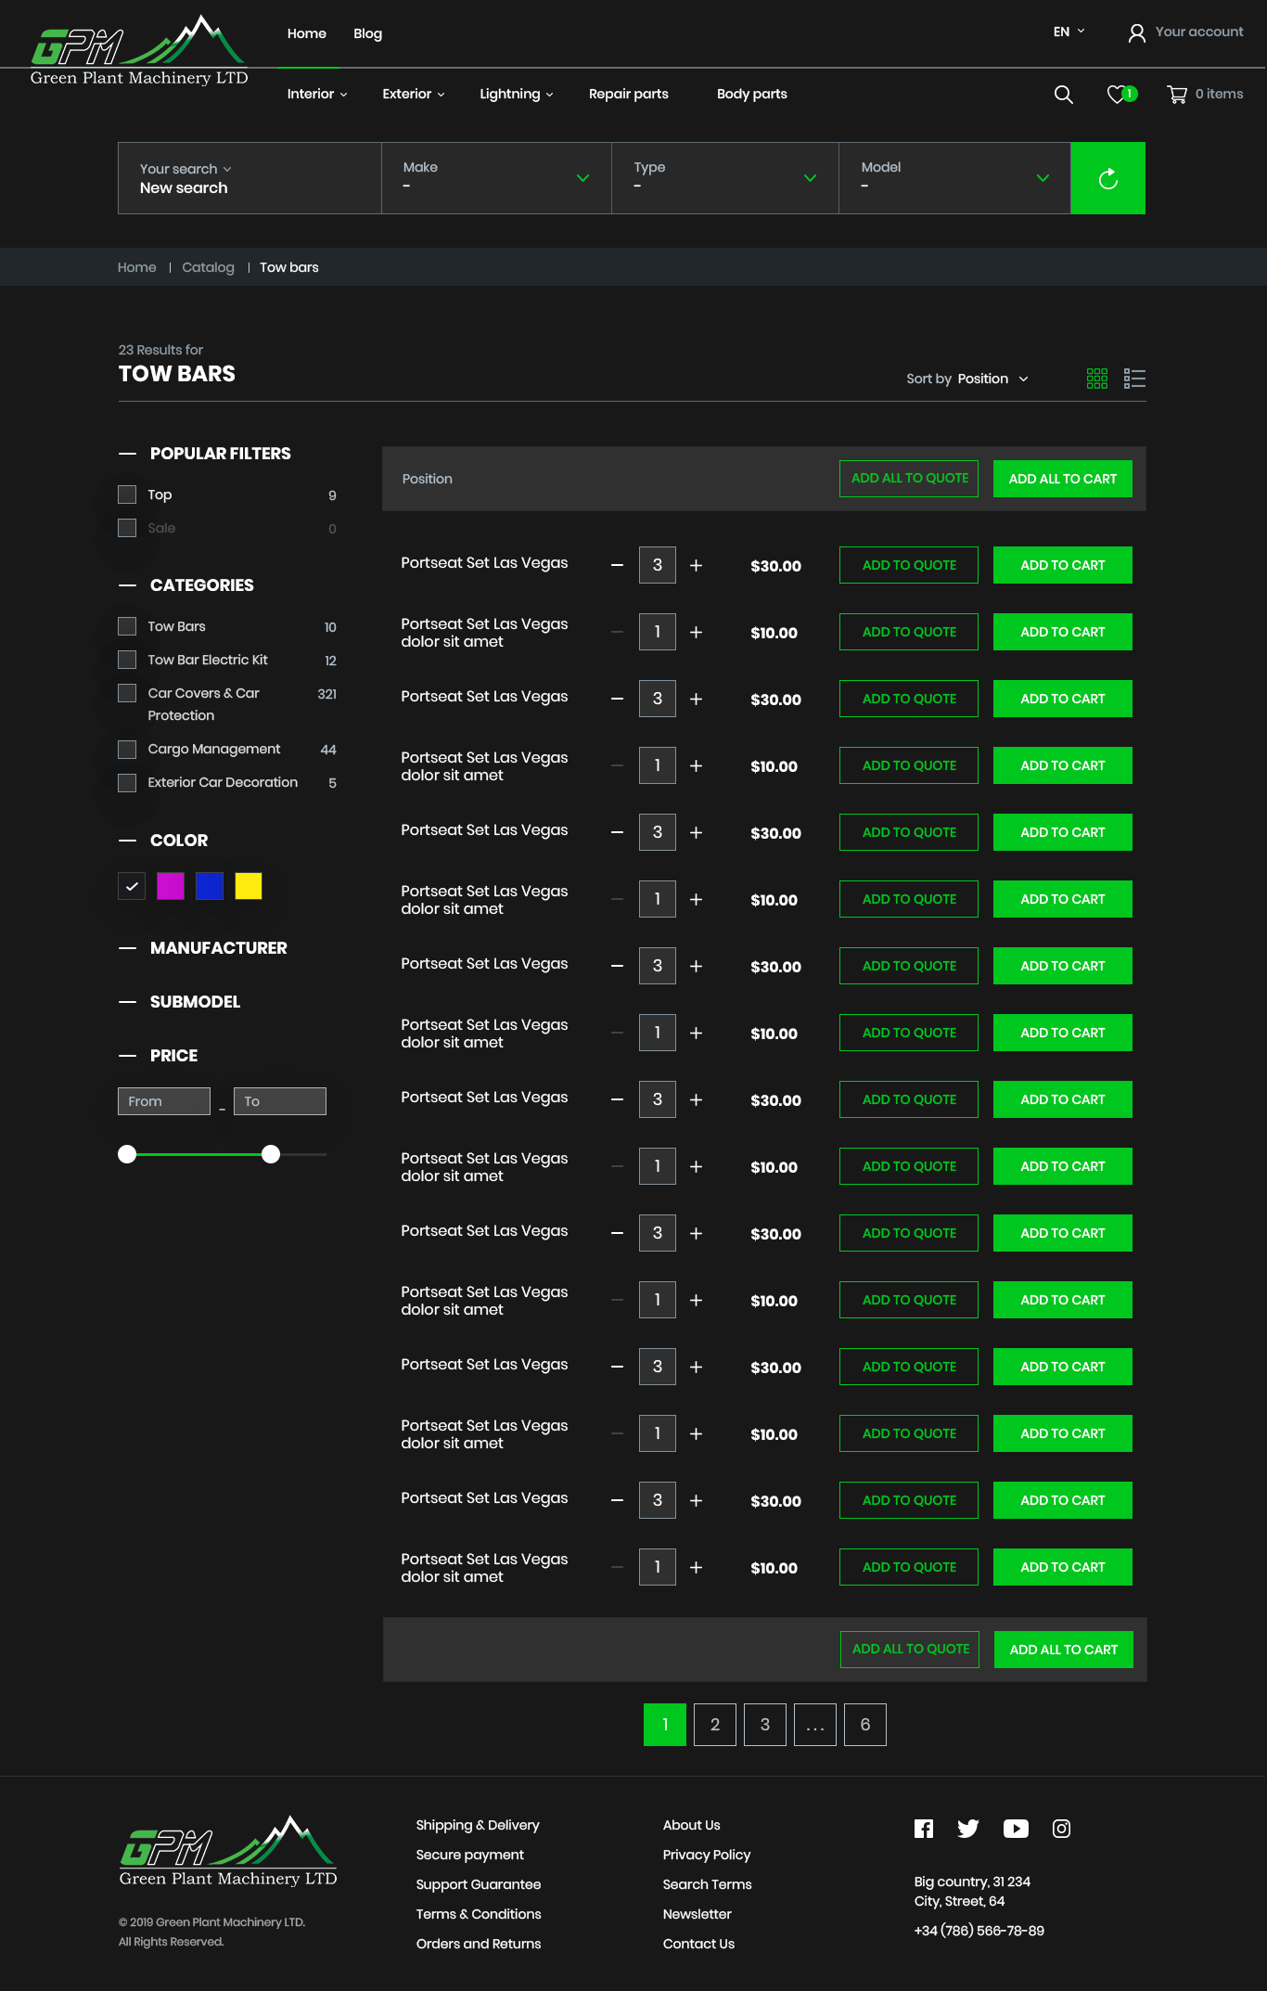Open the Sort by Position dropdown
Screen dimensions: 1267x1991
[x=967, y=379]
